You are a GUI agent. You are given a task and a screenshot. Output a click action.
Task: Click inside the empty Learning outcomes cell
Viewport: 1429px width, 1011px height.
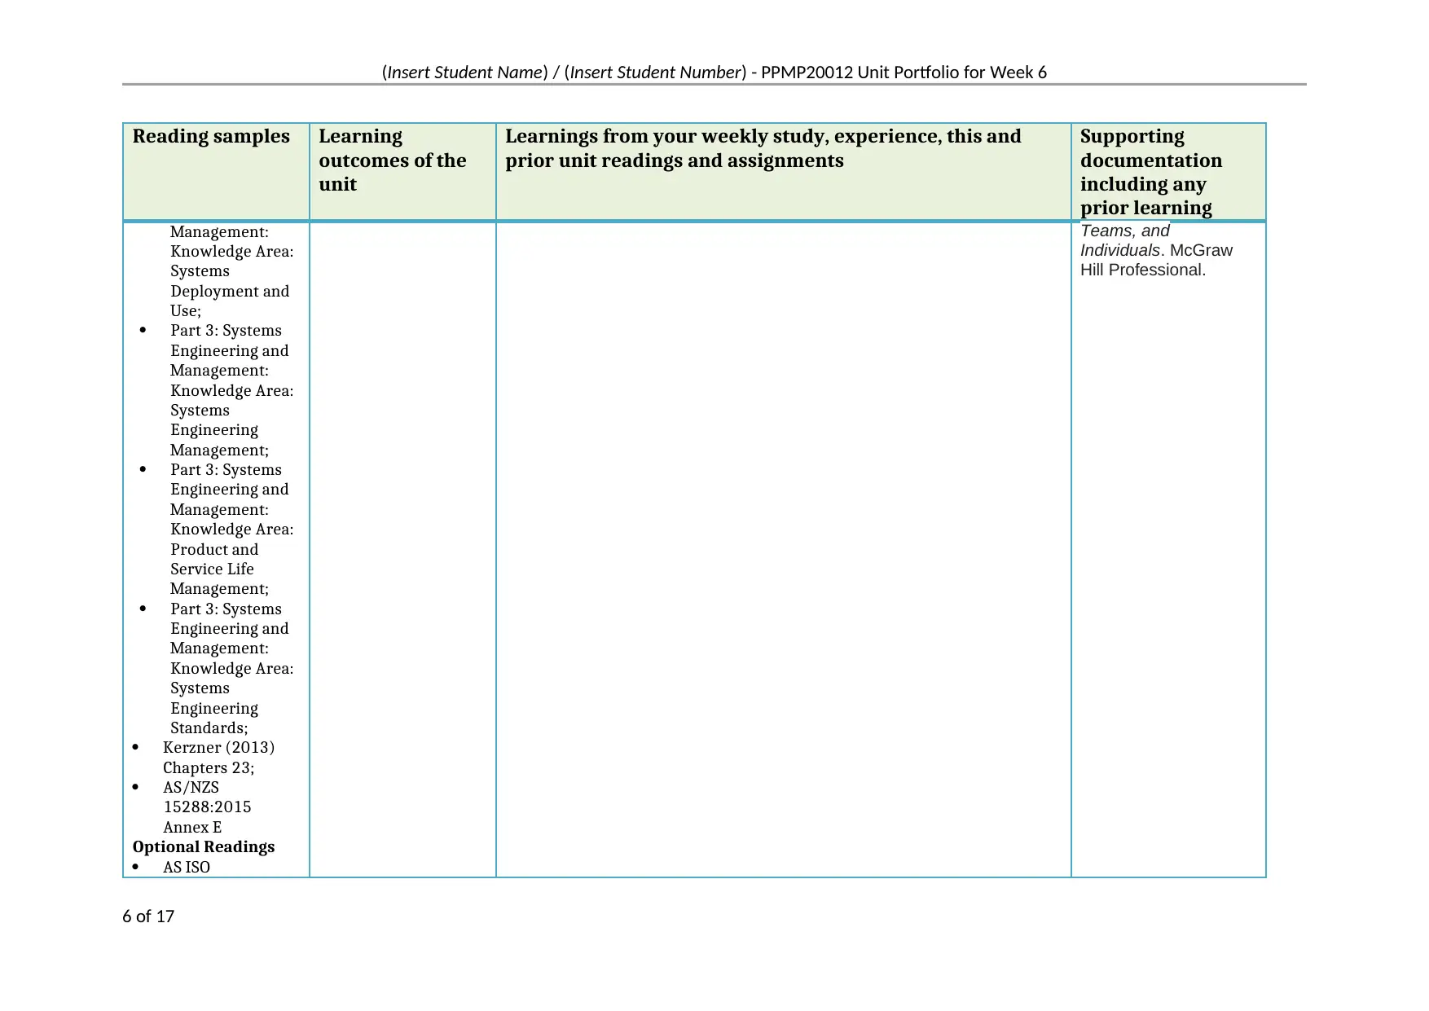[x=402, y=549]
